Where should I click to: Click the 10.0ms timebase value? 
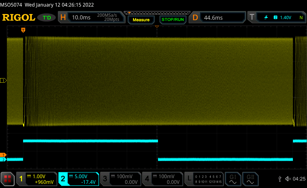point(81,18)
